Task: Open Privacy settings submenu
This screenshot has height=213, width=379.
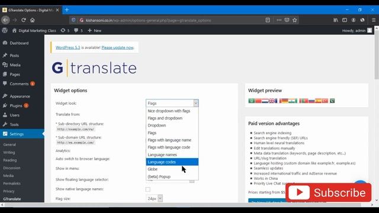Action: click(x=9, y=191)
